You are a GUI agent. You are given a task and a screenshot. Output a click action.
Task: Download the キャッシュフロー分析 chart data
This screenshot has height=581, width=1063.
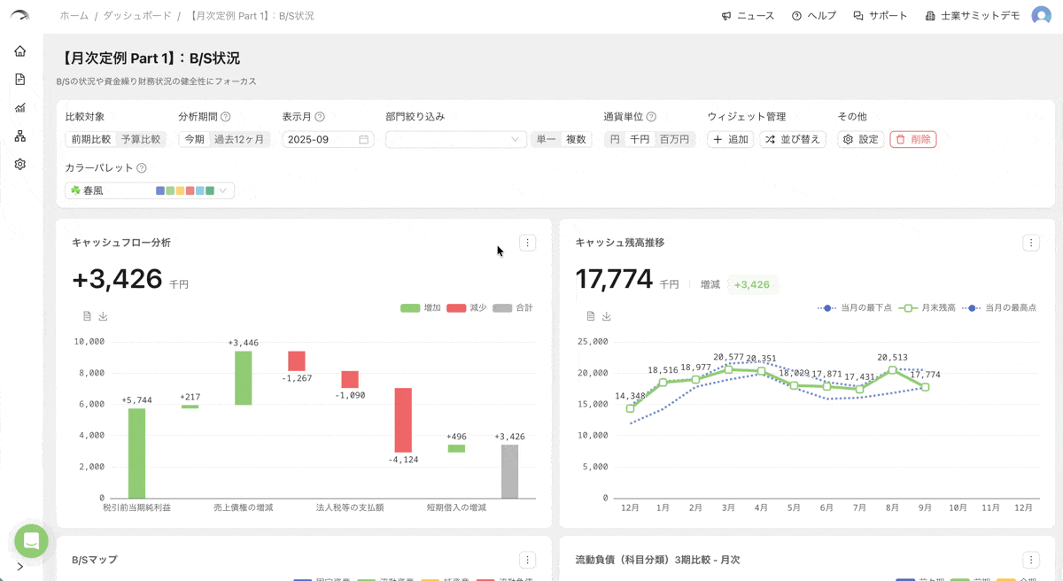point(103,316)
